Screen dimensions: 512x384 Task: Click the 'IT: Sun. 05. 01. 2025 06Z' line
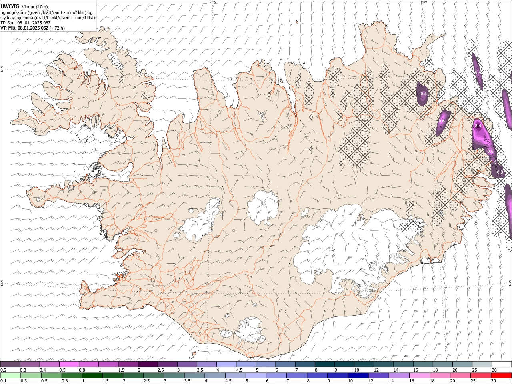25,23
